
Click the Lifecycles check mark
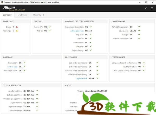pyautogui.click(x=91, y=46)
